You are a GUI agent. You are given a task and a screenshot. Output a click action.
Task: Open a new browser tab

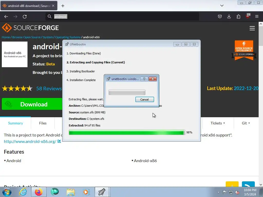[63, 6]
